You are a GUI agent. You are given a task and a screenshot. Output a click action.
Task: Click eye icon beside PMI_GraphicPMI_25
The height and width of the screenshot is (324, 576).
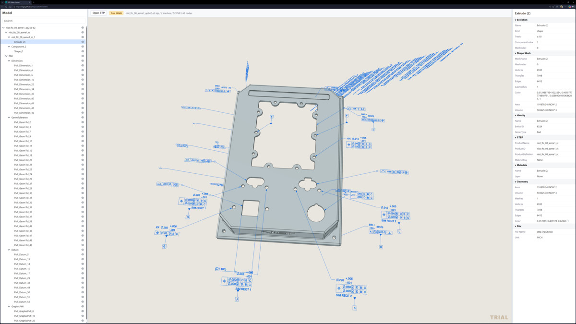[83, 321]
